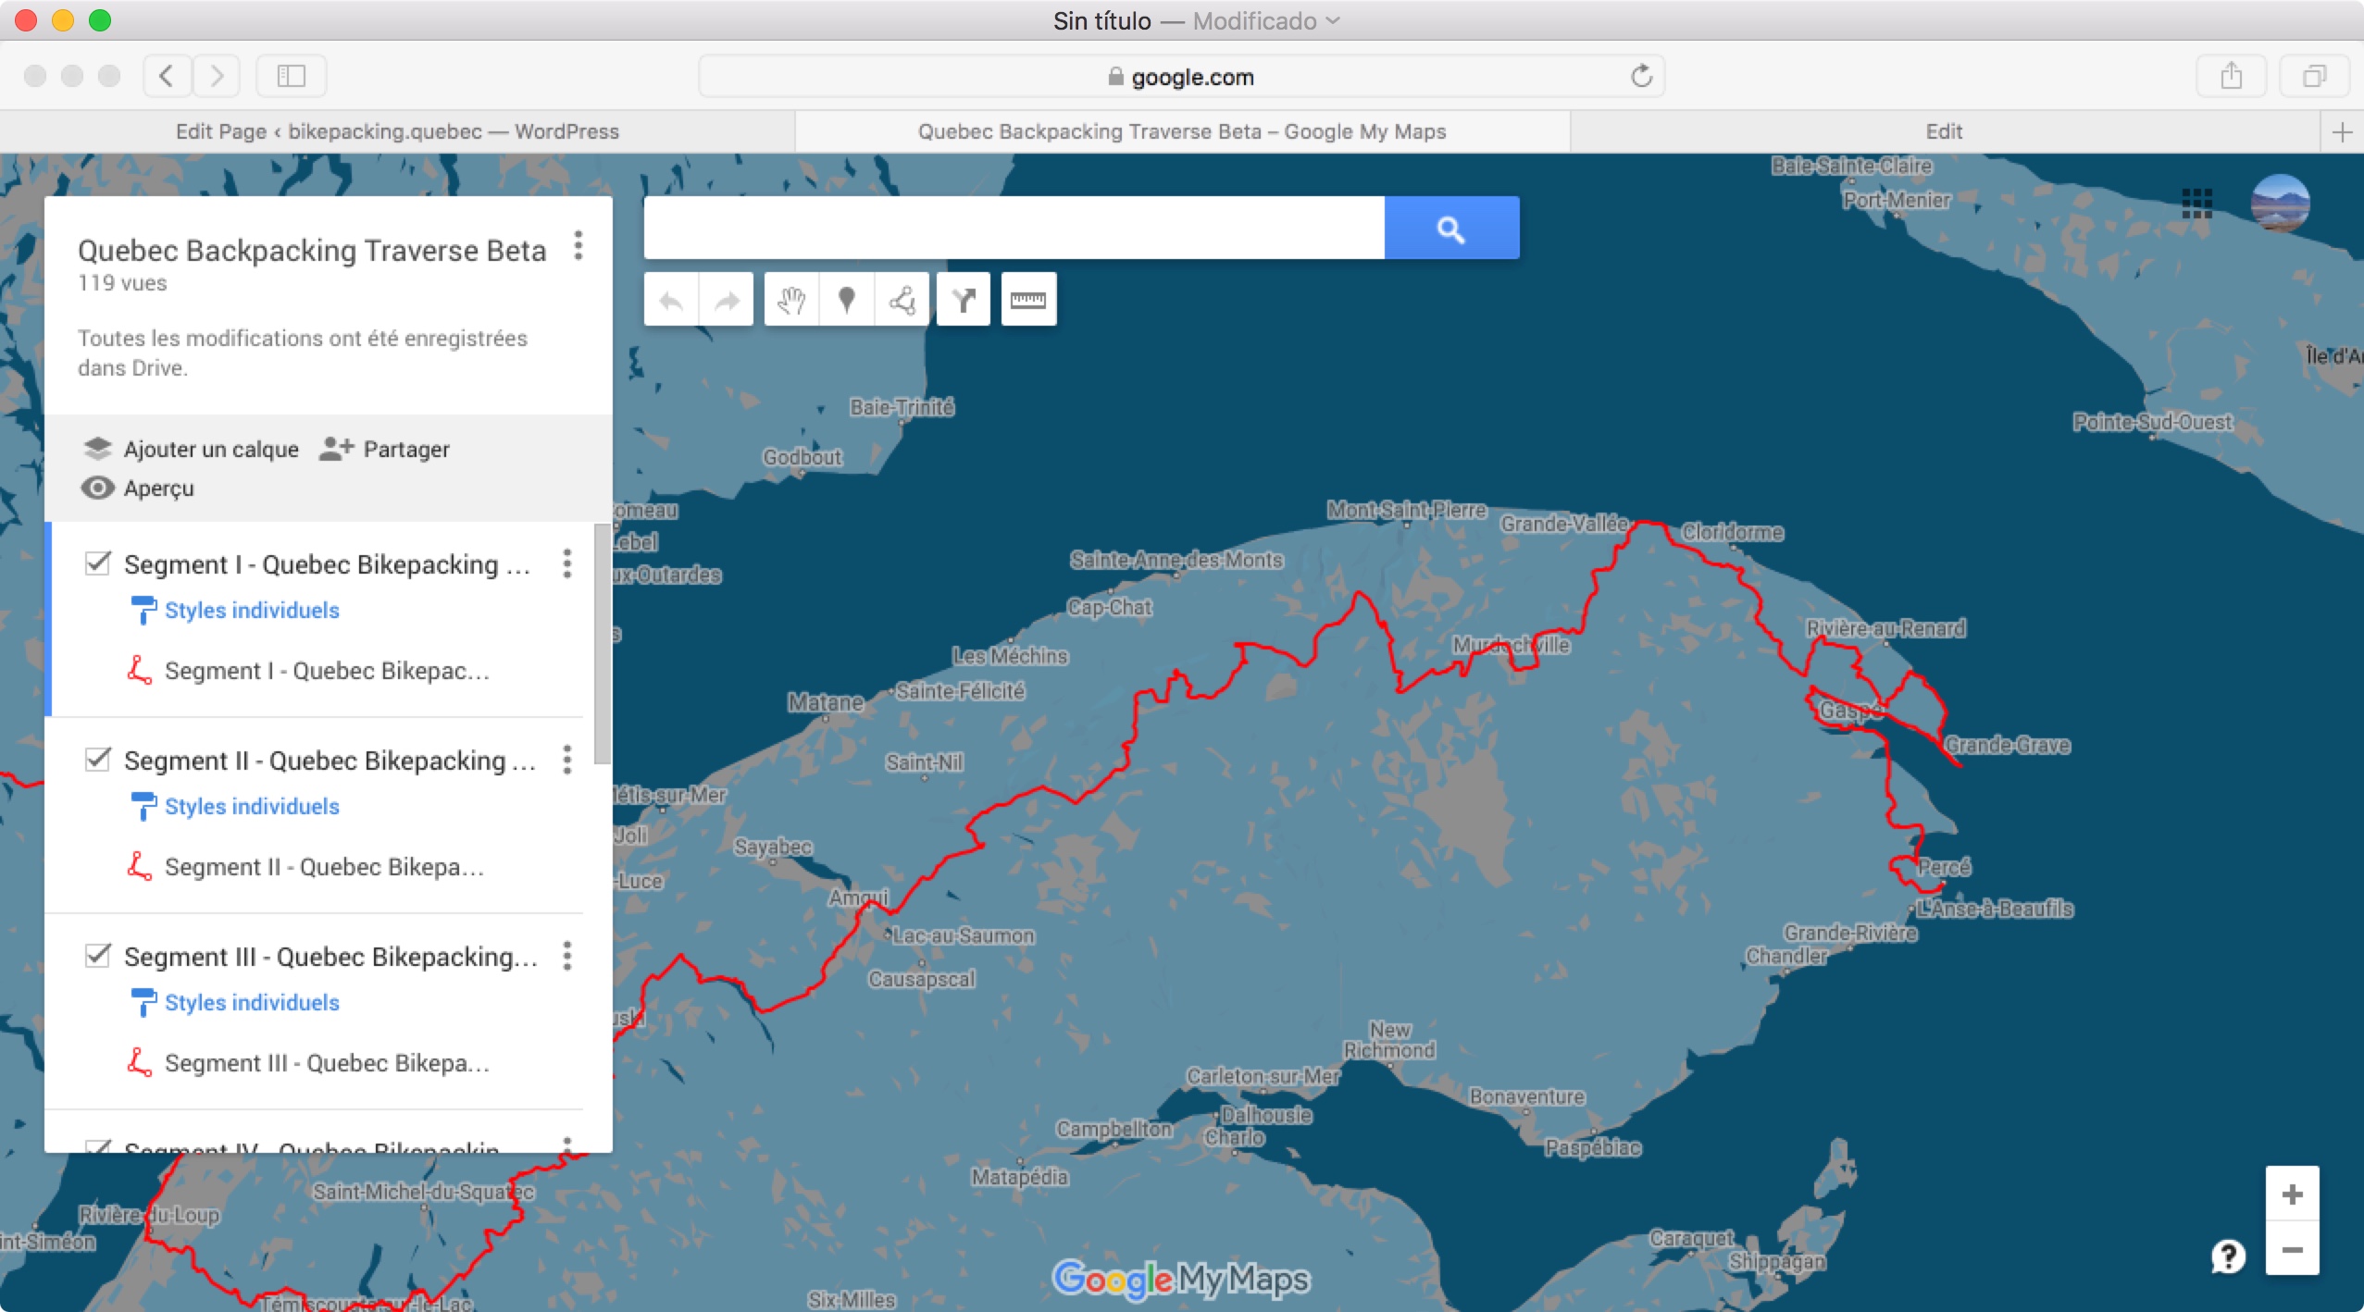Switch to Edit Page bikepacking.quebec WordPress tab

[x=397, y=132]
